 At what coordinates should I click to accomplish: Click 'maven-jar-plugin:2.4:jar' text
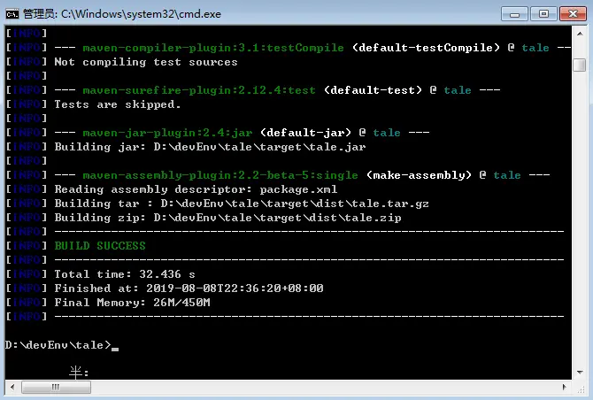pos(167,133)
